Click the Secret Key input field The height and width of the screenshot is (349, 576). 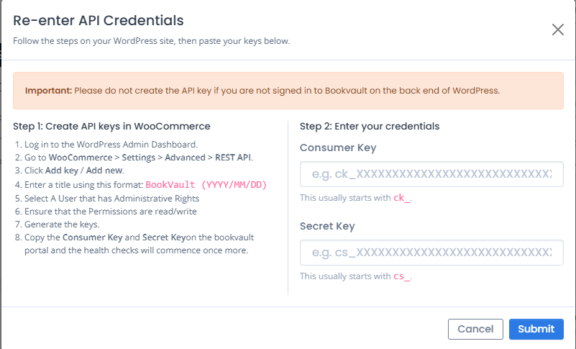[x=431, y=253]
